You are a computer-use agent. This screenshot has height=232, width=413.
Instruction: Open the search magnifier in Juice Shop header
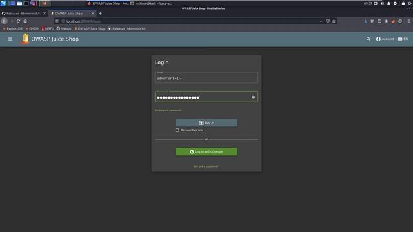pyautogui.click(x=368, y=39)
